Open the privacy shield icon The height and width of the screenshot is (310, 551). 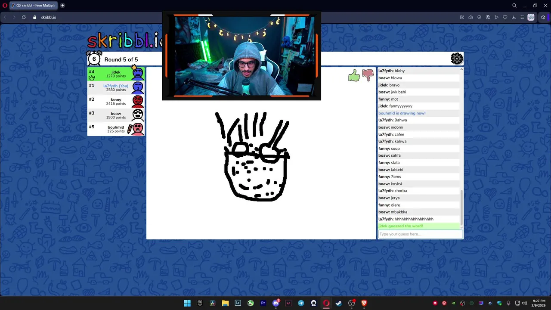pyautogui.click(x=479, y=17)
